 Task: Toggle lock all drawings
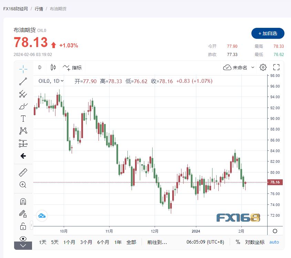23,226
